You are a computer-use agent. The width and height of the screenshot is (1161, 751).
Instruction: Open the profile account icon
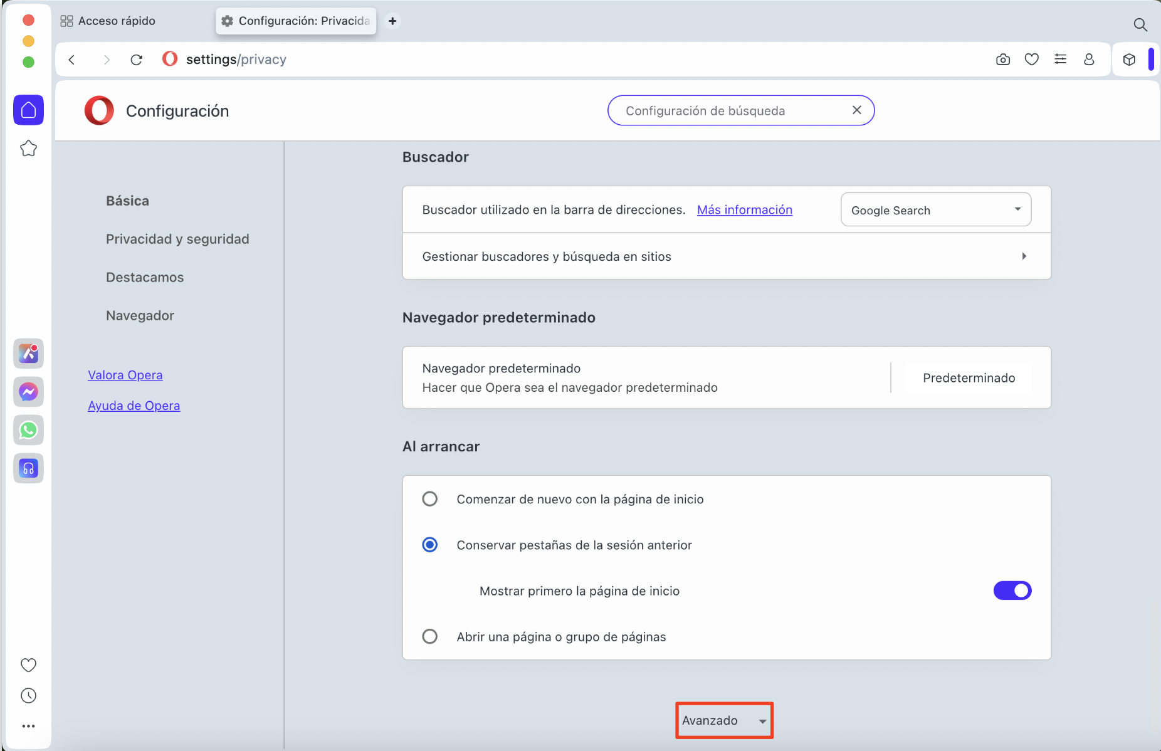tap(1089, 59)
